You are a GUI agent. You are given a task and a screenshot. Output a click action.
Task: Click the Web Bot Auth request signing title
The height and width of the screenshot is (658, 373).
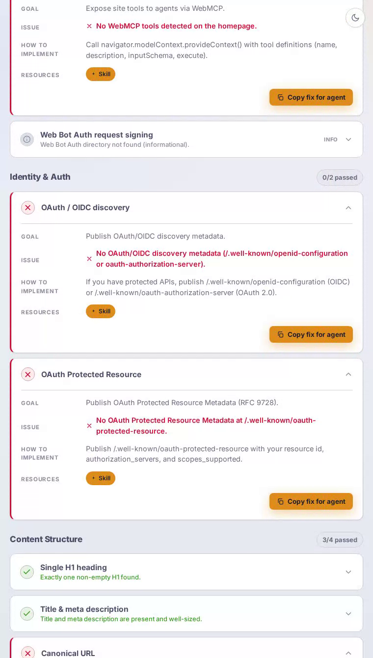(x=97, y=135)
